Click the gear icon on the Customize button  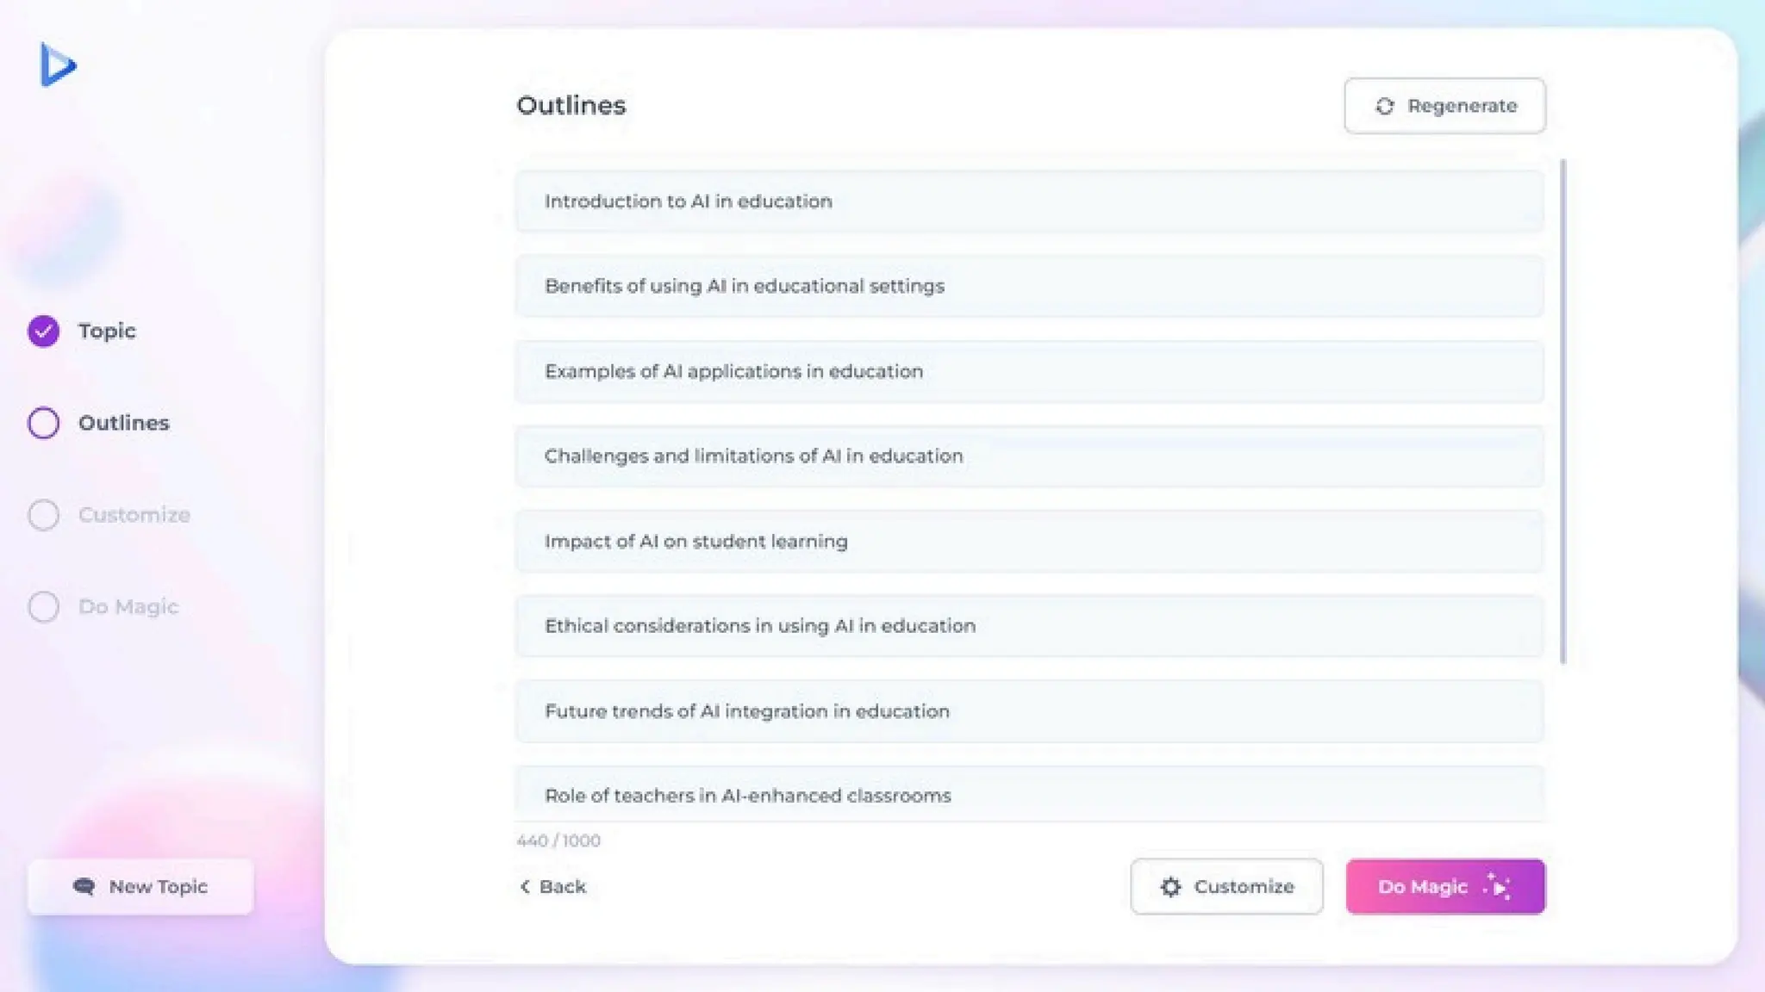[1169, 886]
